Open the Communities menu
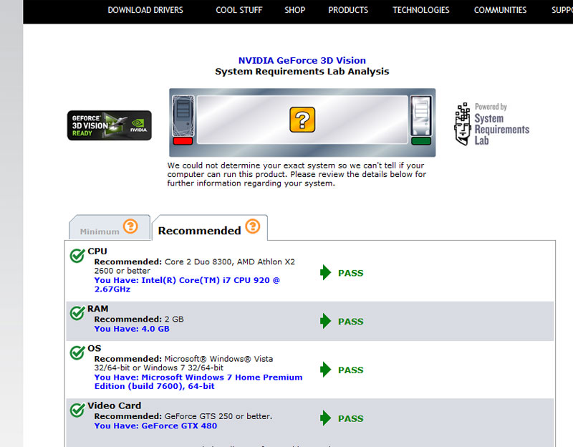The image size is (573, 447). coord(500,10)
